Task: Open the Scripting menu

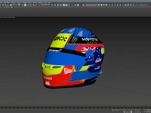Action: coord(25,3)
